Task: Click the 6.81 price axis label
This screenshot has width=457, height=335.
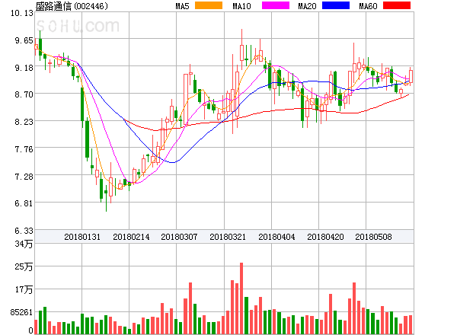Action: coord(24,203)
